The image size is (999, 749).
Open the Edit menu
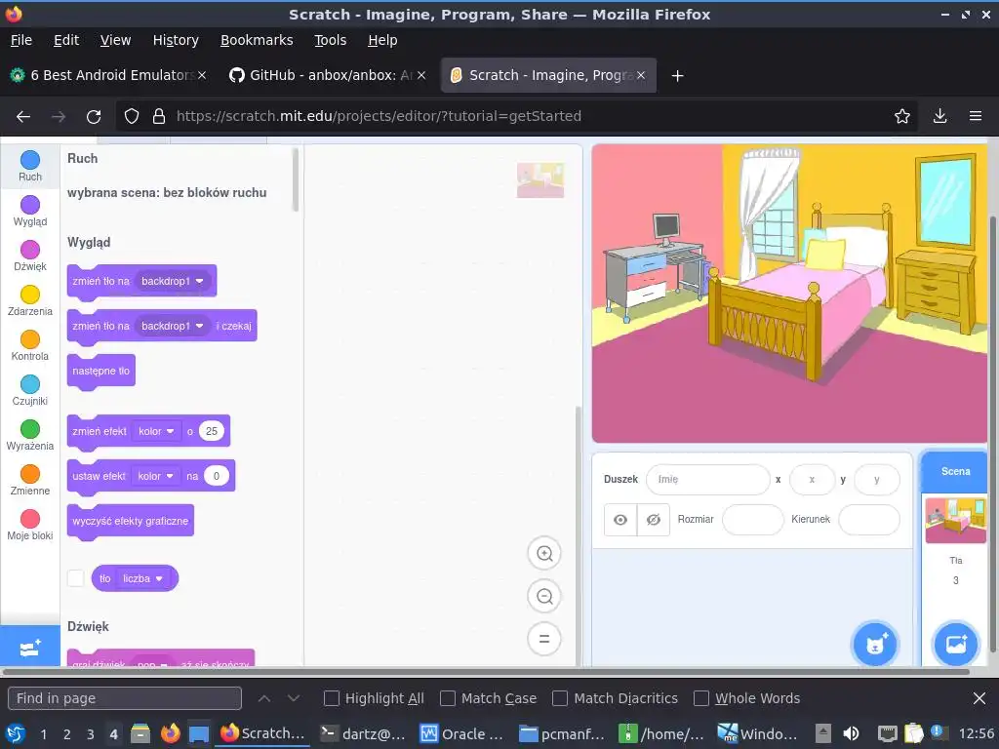point(66,40)
